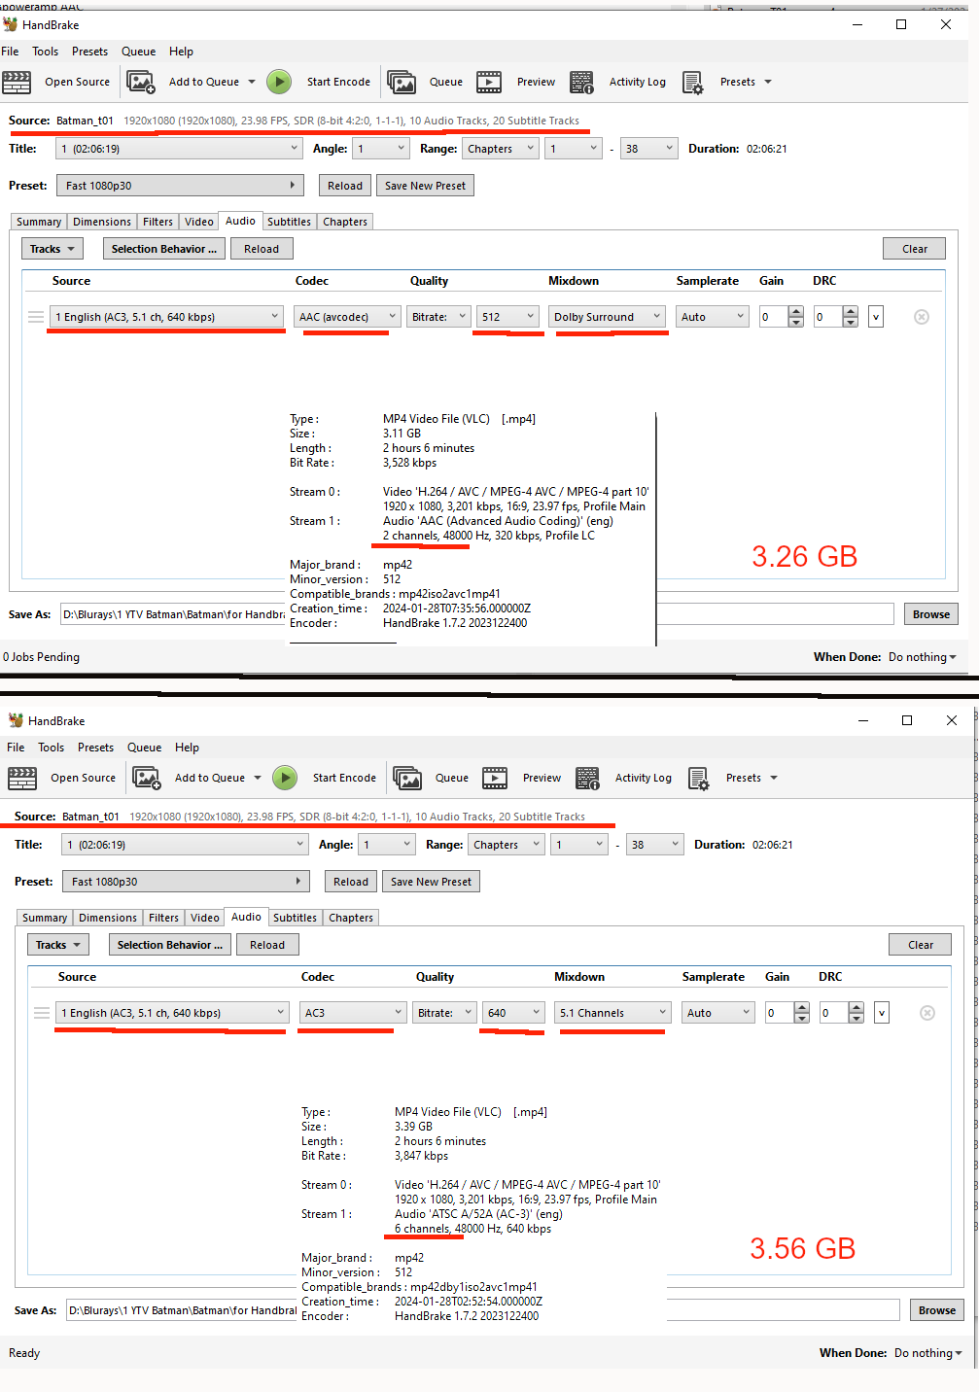Open end chapter 38 dropdown, bottom window
The image size is (979, 1392).
[654, 845]
